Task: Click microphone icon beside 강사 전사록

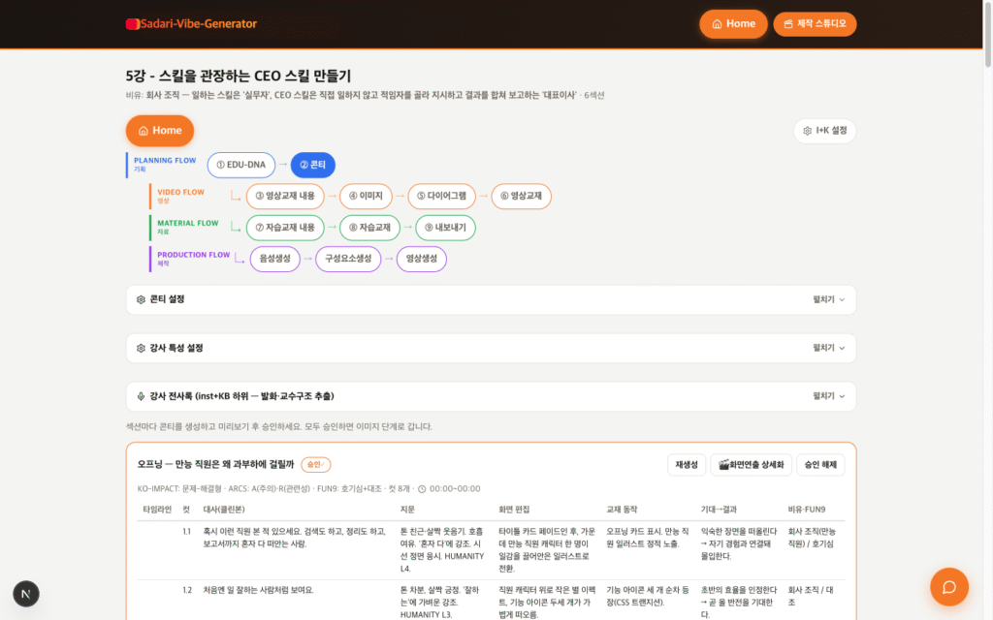Action: click(x=141, y=396)
